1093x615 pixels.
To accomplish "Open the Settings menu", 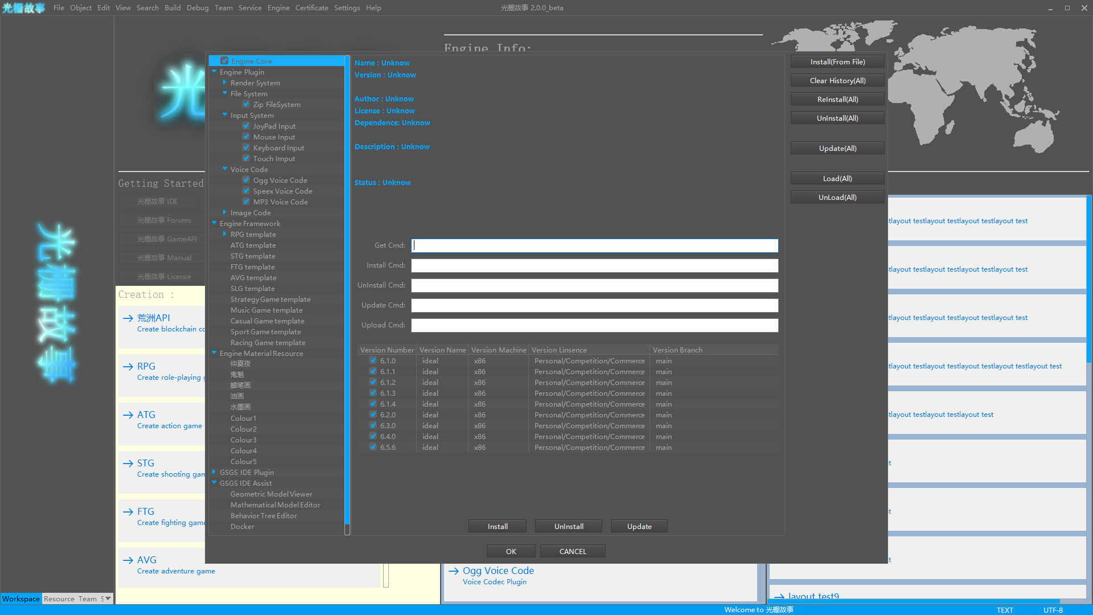I will 347,8.
